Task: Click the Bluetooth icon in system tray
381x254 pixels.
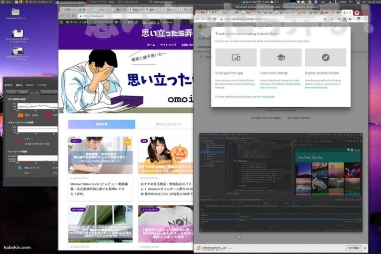Action: click(316, 2)
